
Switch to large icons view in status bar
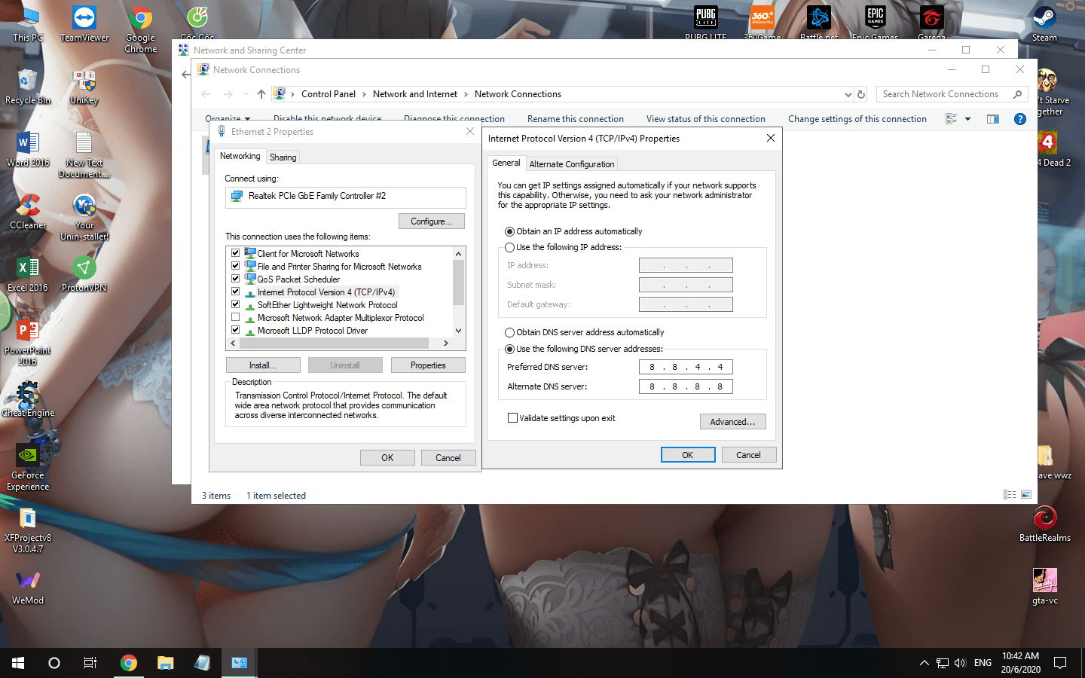[1026, 495]
